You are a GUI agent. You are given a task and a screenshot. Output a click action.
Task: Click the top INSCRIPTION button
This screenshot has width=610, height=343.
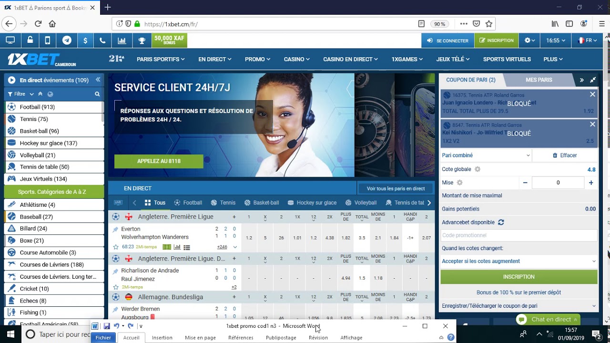pyautogui.click(x=496, y=40)
